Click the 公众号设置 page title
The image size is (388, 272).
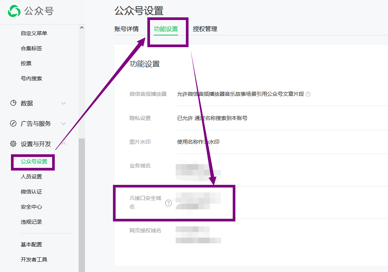[x=139, y=11]
